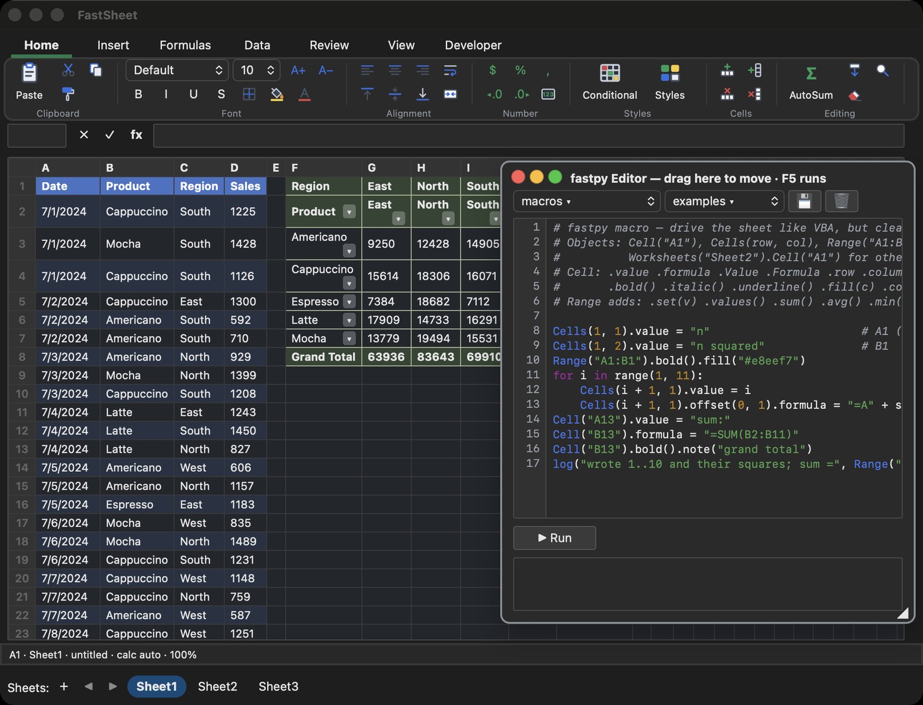Open the Find magnifier icon
Screen dimensions: 923x705
(883, 70)
